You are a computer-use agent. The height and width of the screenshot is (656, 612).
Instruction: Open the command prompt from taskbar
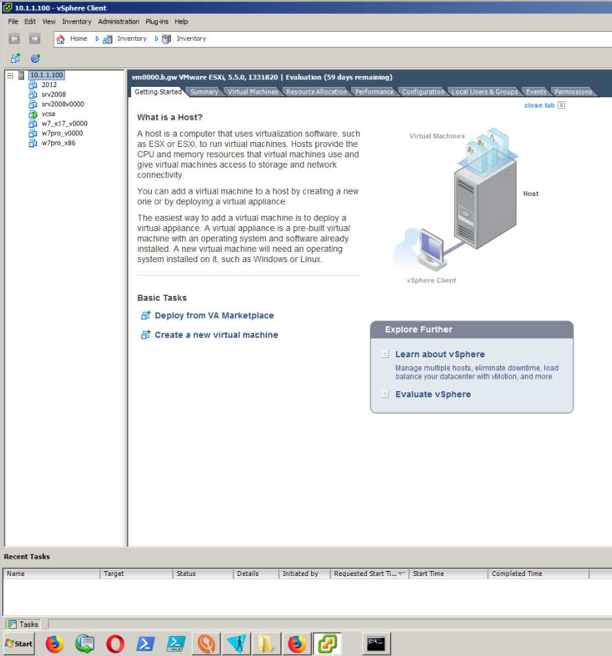coord(376,644)
